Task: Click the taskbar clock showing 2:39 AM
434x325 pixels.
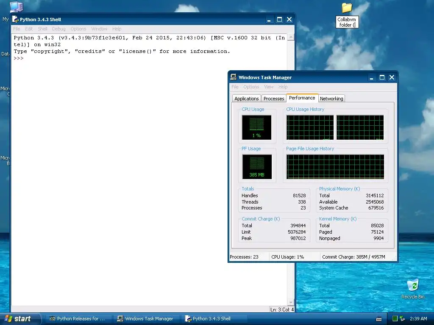Action: (x=418, y=319)
